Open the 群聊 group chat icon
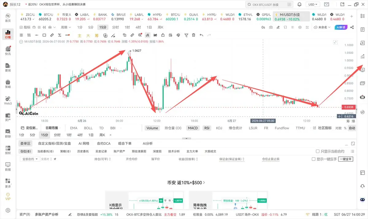 coord(8,134)
